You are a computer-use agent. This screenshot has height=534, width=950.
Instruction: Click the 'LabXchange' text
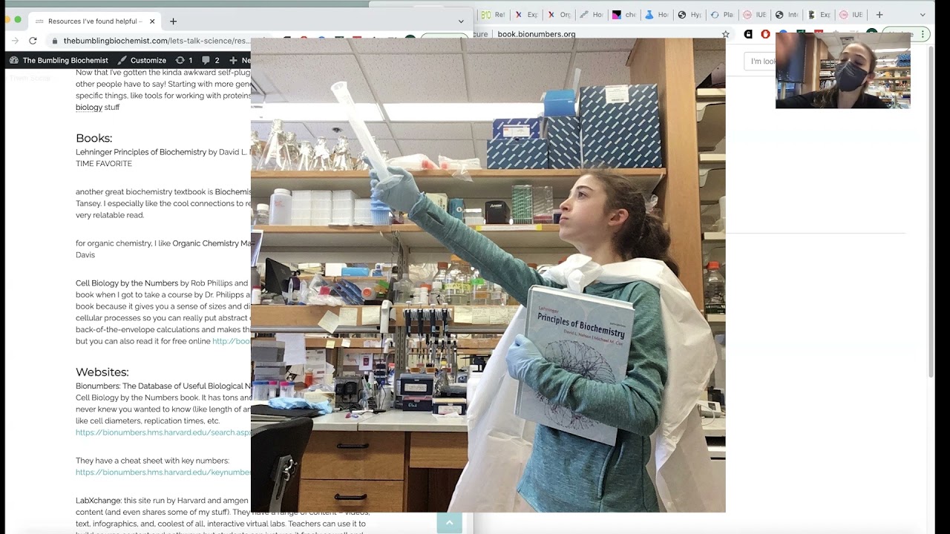pyautogui.click(x=98, y=501)
